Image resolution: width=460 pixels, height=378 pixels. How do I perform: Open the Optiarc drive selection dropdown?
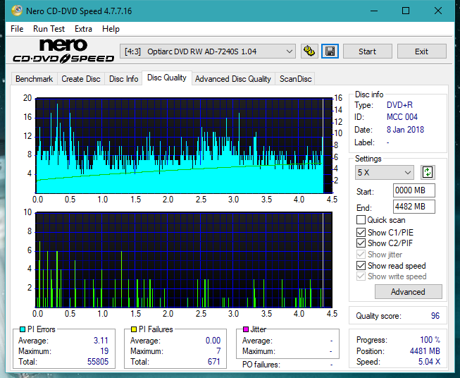tap(208, 51)
